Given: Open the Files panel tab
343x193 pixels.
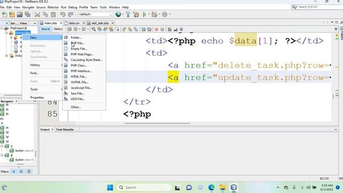Looking at the screenshot, I should click(x=24, y=23).
